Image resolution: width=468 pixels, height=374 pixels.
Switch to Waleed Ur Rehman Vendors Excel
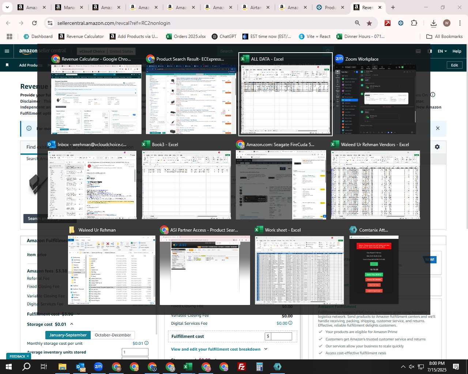(x=375, y=185)
